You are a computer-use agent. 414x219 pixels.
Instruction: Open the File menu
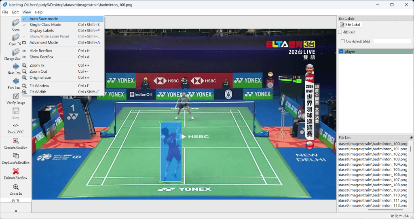5,12
